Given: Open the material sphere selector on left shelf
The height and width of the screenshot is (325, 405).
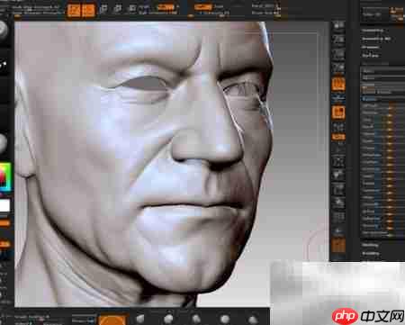Looking at the screenshot, I should (x=4, y=143).
